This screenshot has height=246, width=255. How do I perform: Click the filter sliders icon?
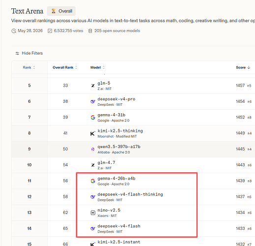coord(17,53)
